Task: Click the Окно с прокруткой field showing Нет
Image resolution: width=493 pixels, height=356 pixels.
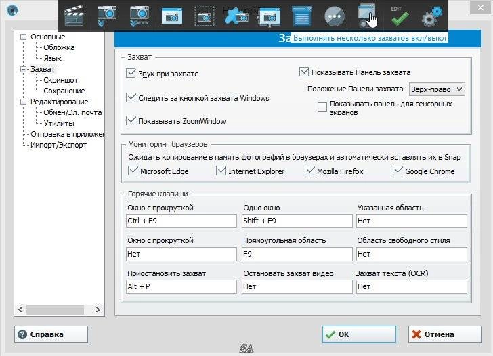Action: (x=181, y=254)
